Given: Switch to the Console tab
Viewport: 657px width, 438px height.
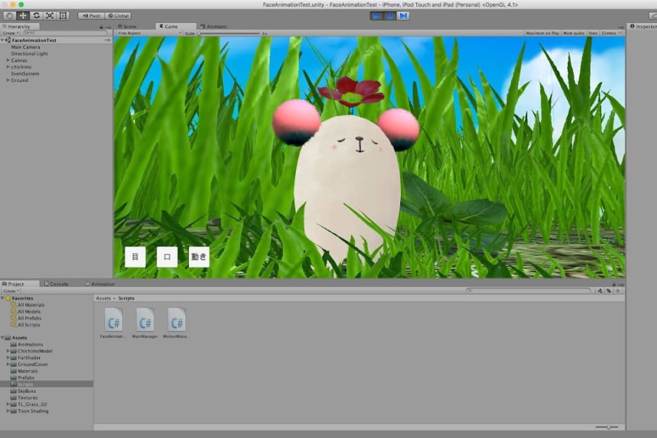Looking at the screenshot, I should [58, 284].
